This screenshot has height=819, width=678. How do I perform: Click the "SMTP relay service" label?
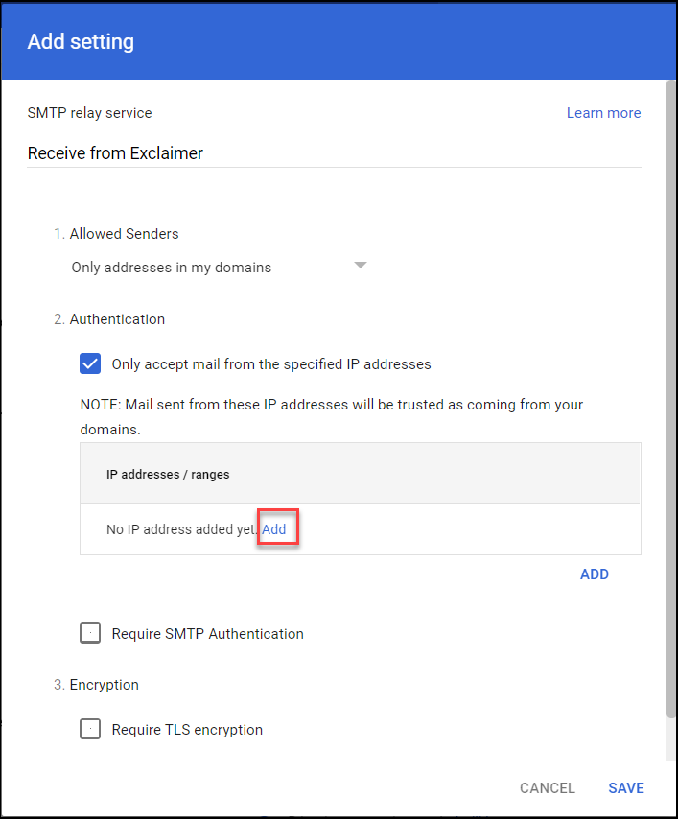[89, 113]
